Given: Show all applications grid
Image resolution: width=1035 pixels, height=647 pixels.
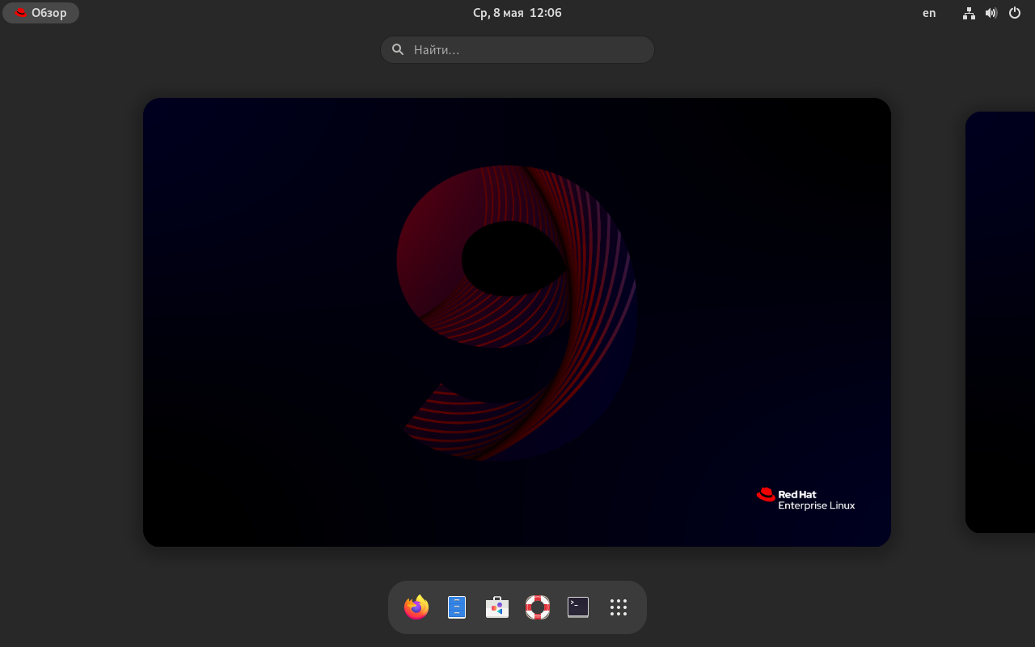Looking at the screenshot, I should [x=619, y=607].
